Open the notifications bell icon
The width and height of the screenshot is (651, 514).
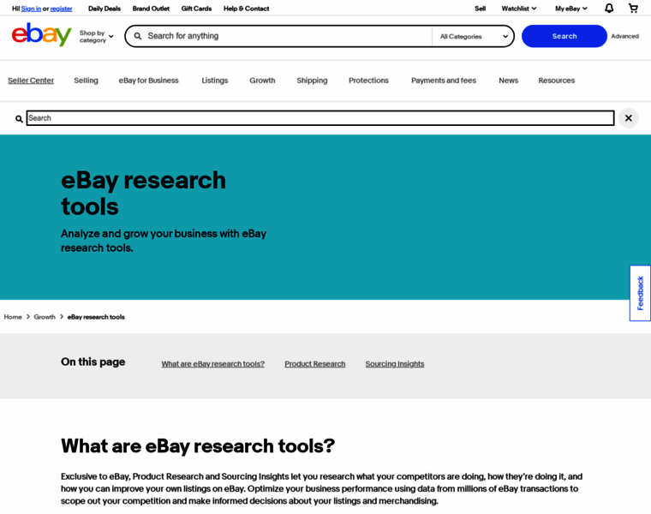pos(609,9)
